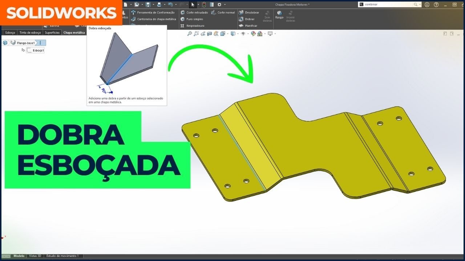Image resolution: width=465 pixels, height=261 pixels.
Task: Click the Undo icon
Action: (170, 4)
